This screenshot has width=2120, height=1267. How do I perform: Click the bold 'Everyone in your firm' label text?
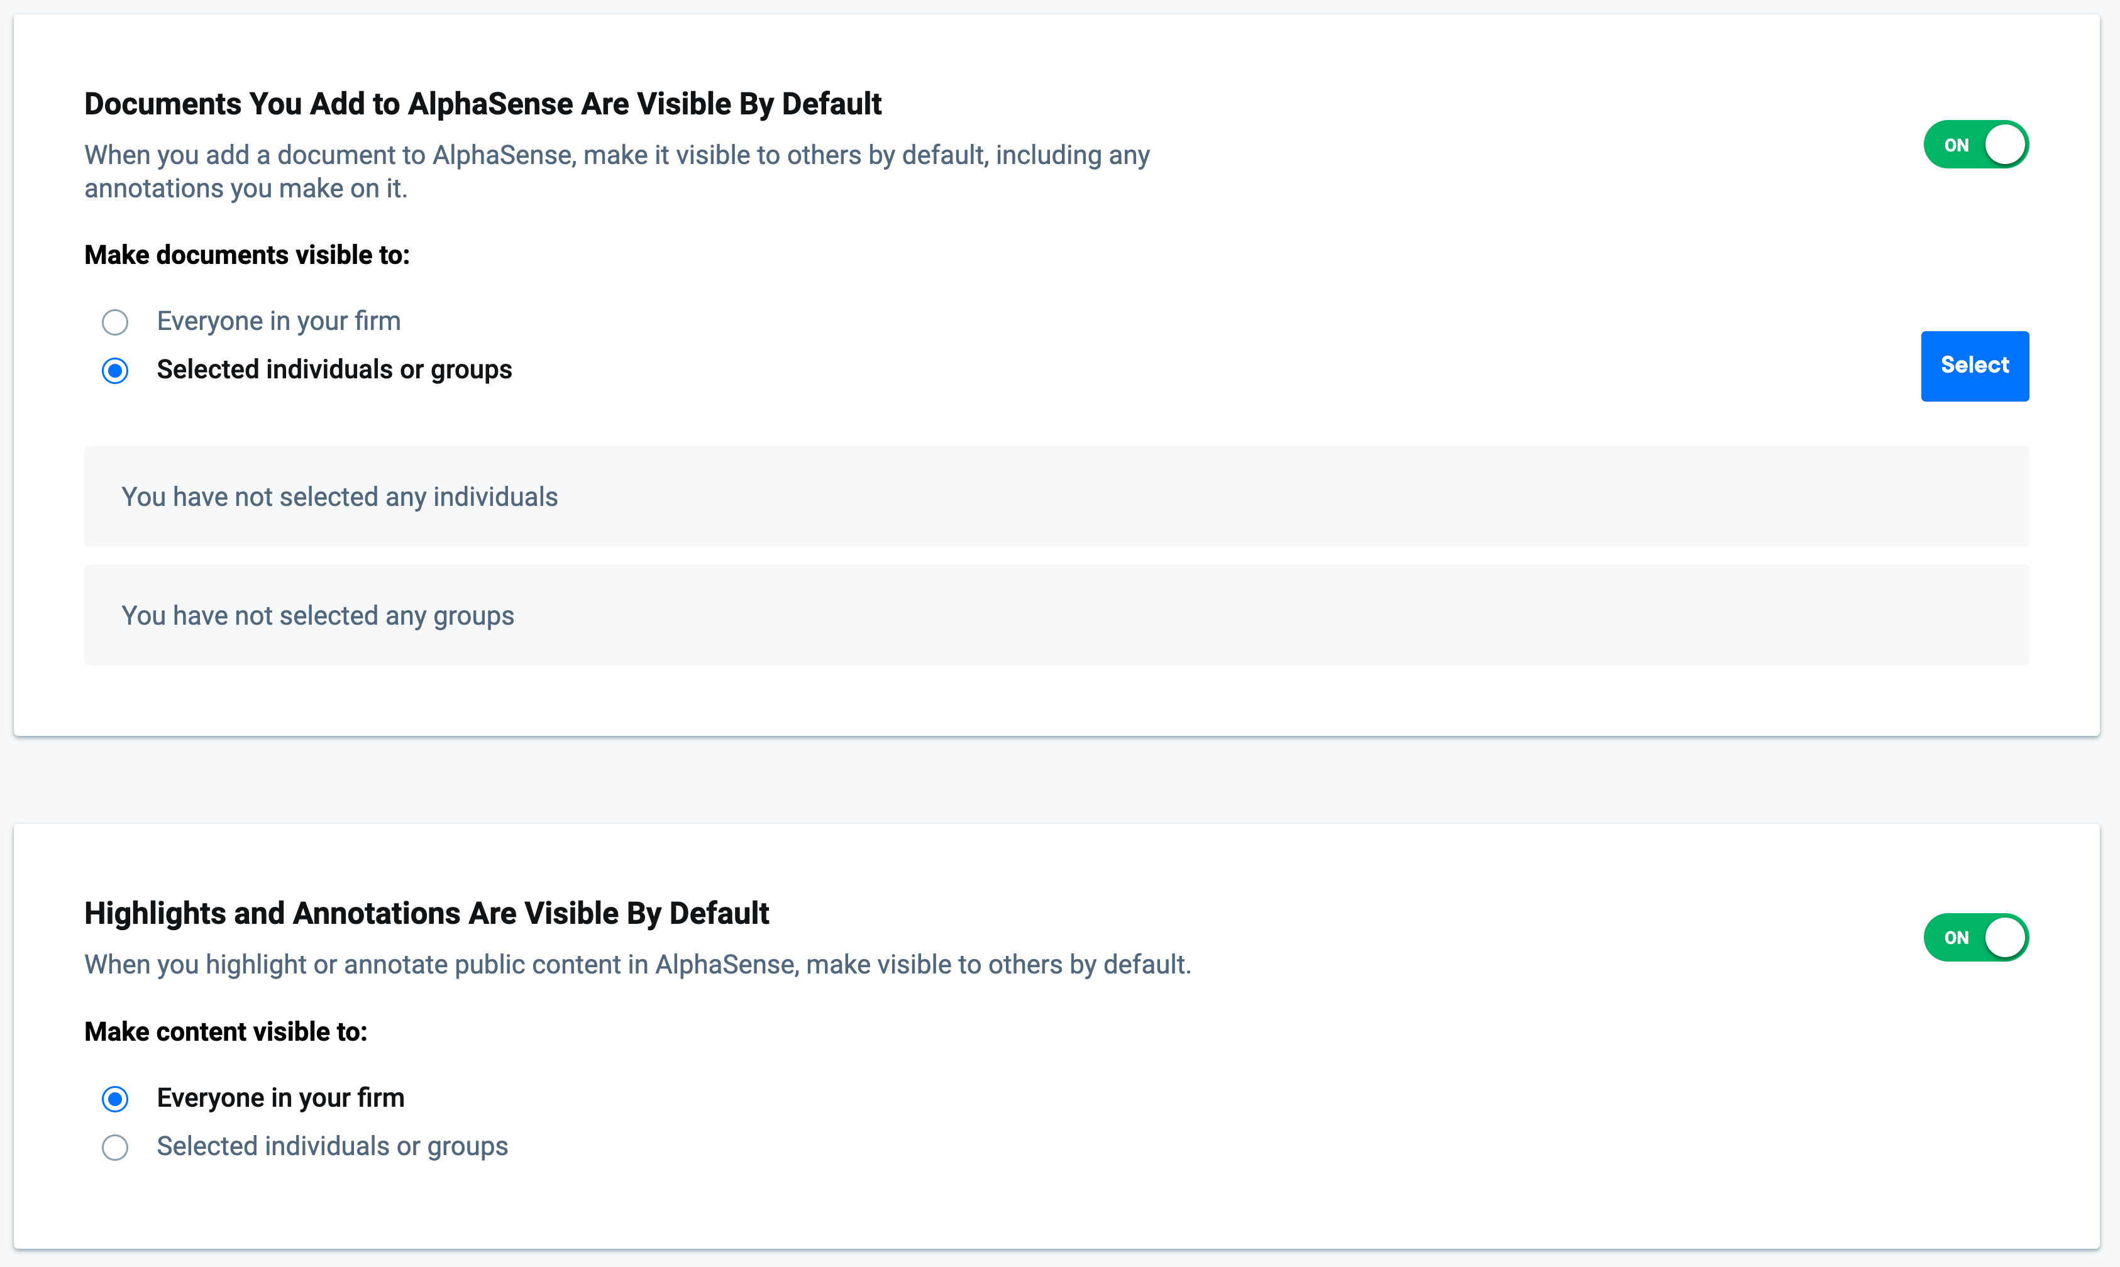pyautogui.click(x=280, y=1098)
